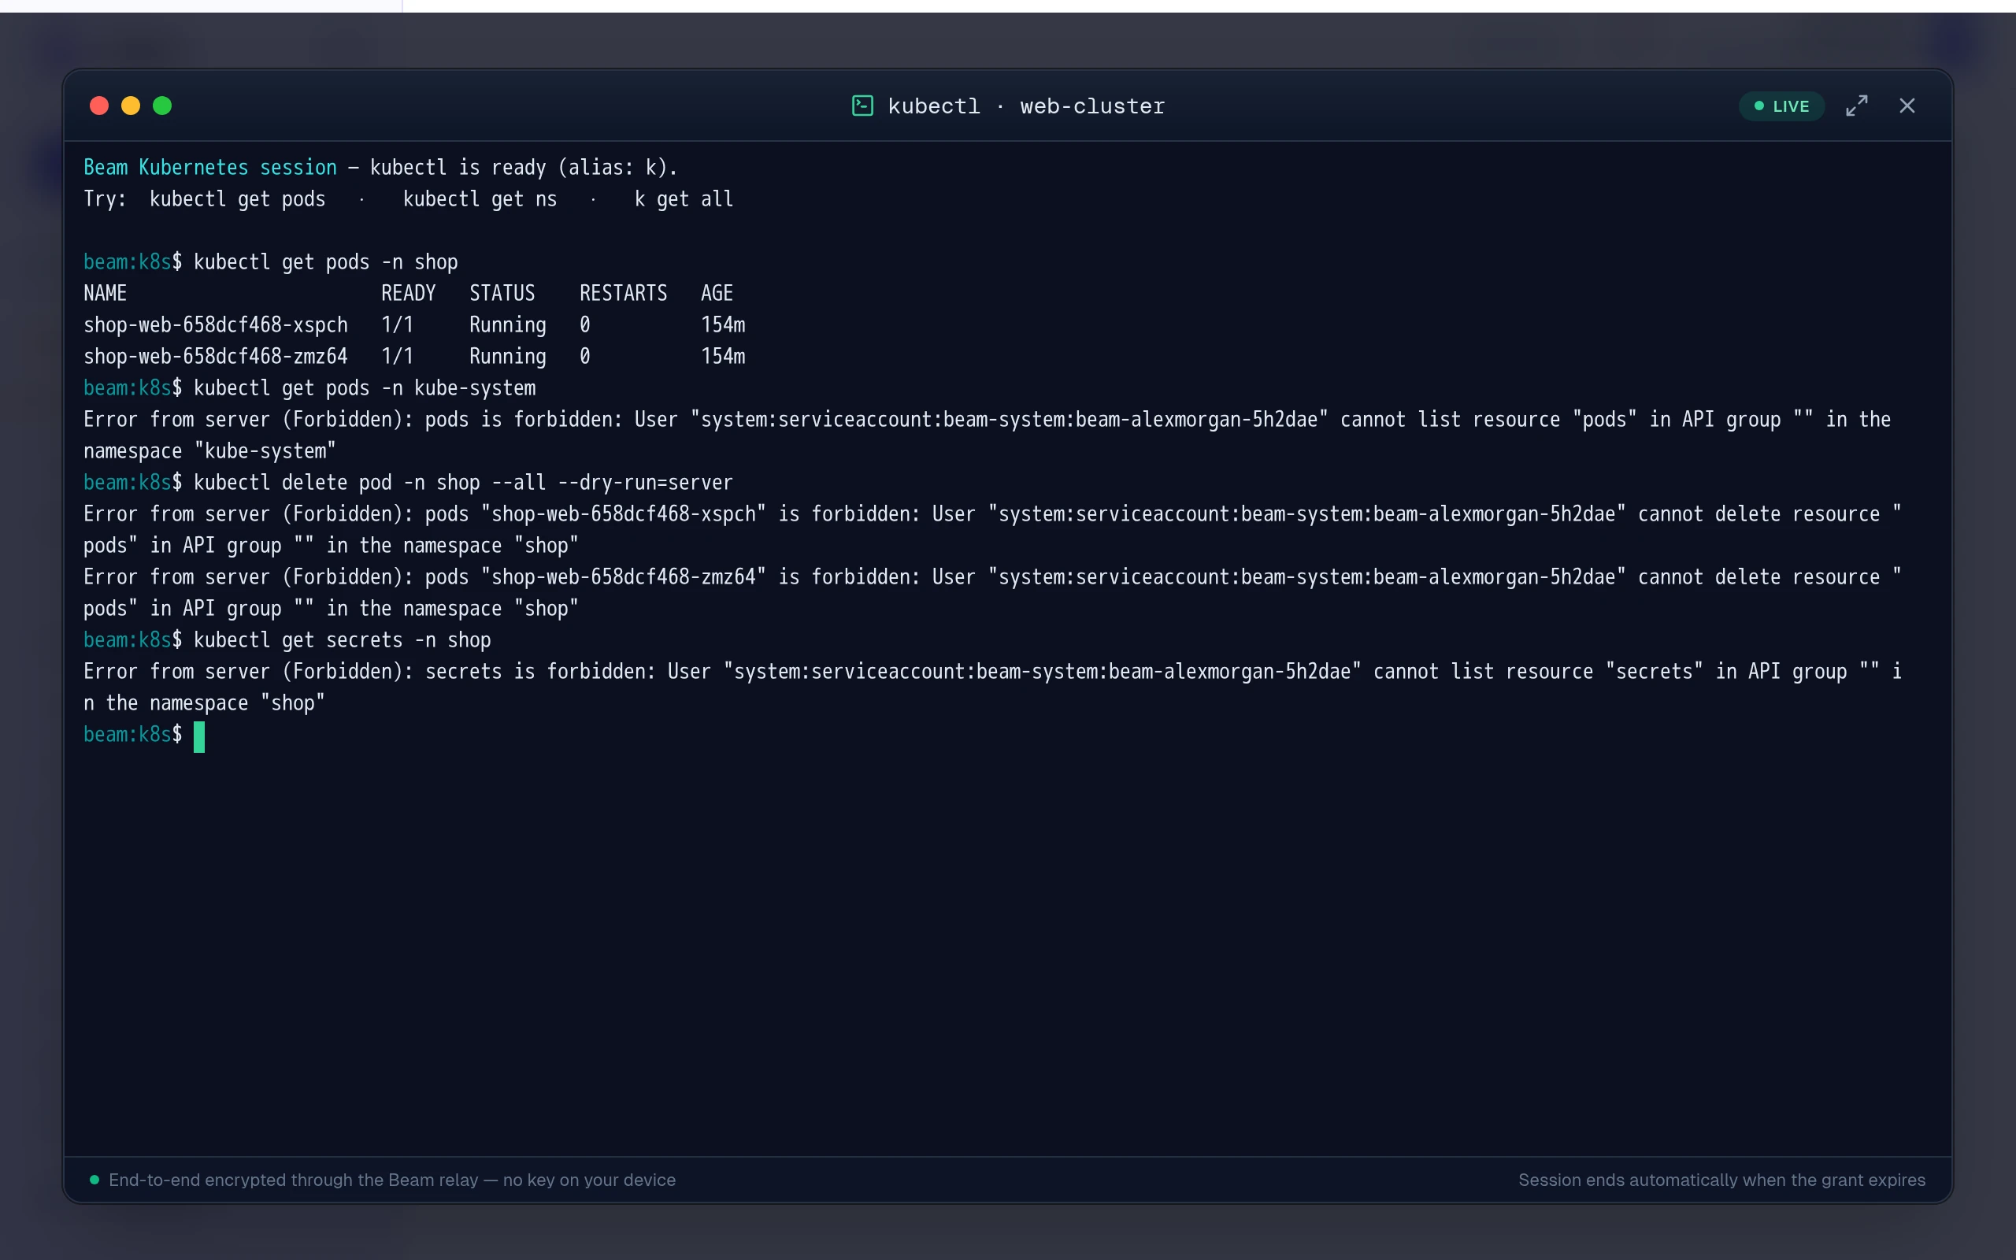This screenshot has height=1260, width=2016.
Task: Click the green dot in footer
Action: [94, 1180]
